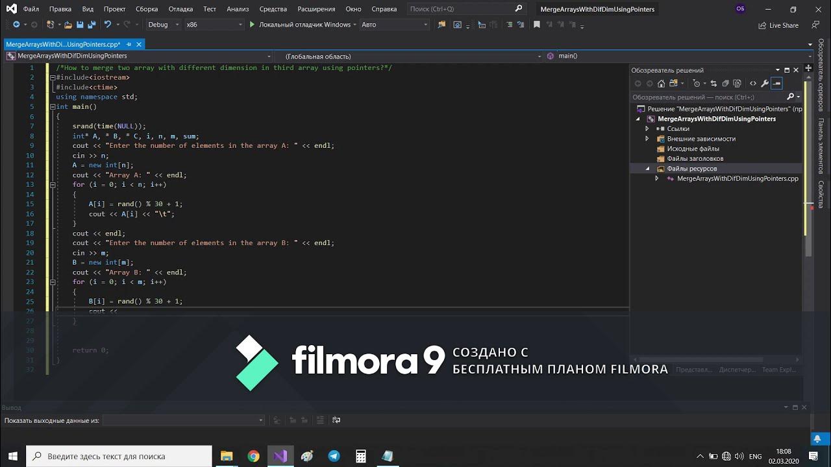Open the Файл menu
This screenshot has height=467, width=831.
tap(31, 9)
